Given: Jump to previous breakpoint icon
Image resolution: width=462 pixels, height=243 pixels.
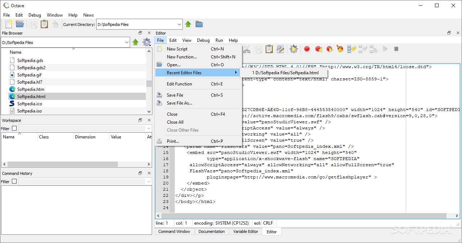Looking at the screenshot, I should [318, 49].
